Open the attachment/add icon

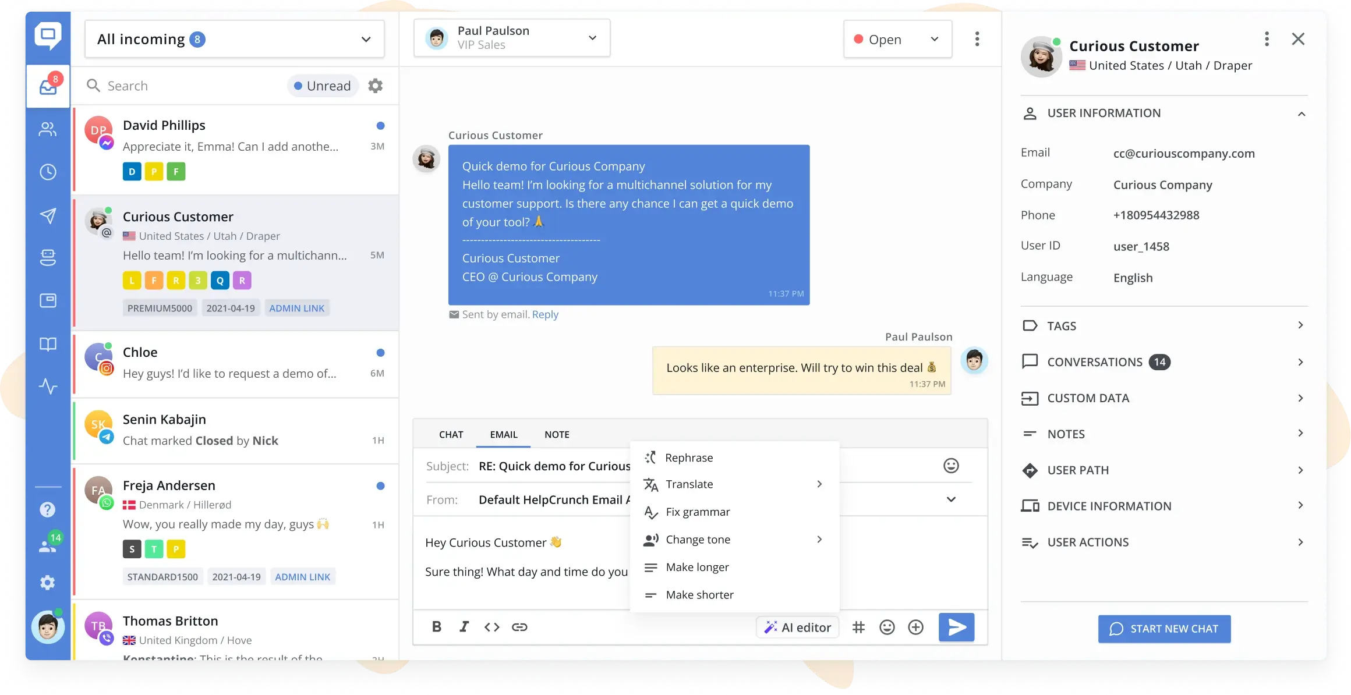tap(915, 627)
